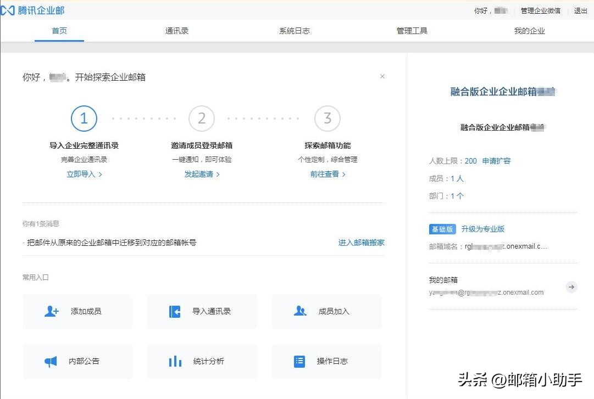Click 升级为专业版 upgrade link
The width and height of the screenshot is (594, 399).
[482, 229]
